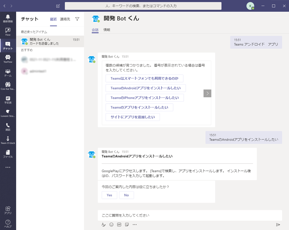Open the Teams (チーム) section
Screen dimensions: 289x230
[8, 73]
